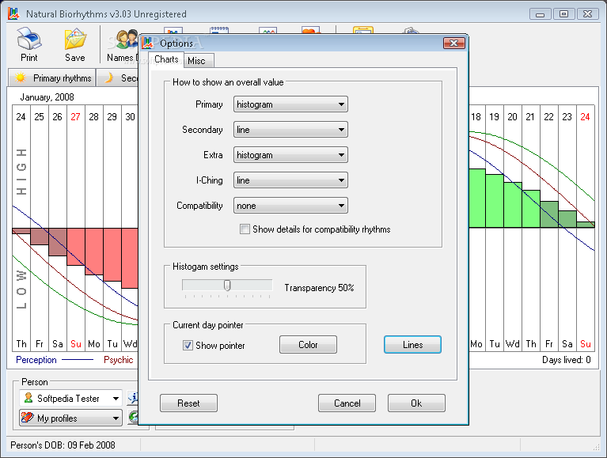Click day 20 column header in chart

(x=512, y=116)
